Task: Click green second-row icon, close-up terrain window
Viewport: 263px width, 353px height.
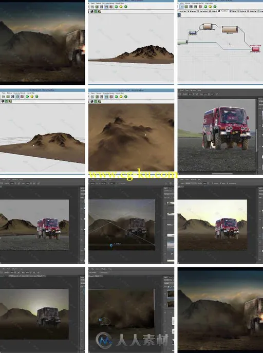Action: [x=96, y=101]
